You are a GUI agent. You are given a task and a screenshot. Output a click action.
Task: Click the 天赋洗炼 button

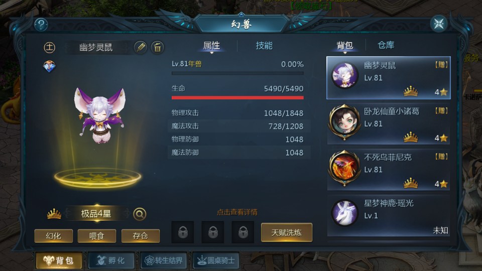[x=287, y=232]
